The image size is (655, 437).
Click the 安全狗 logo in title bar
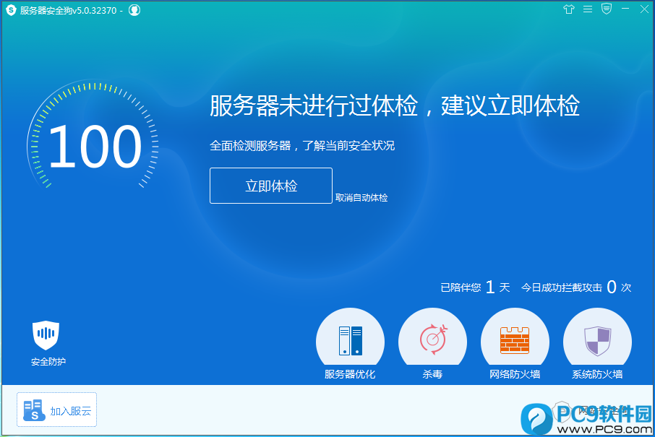(11, 10)
